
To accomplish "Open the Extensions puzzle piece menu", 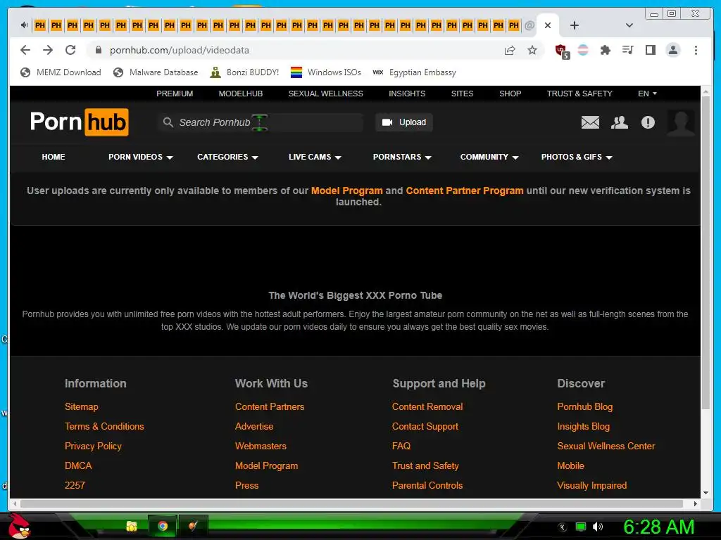I will [x=605, y=50].
